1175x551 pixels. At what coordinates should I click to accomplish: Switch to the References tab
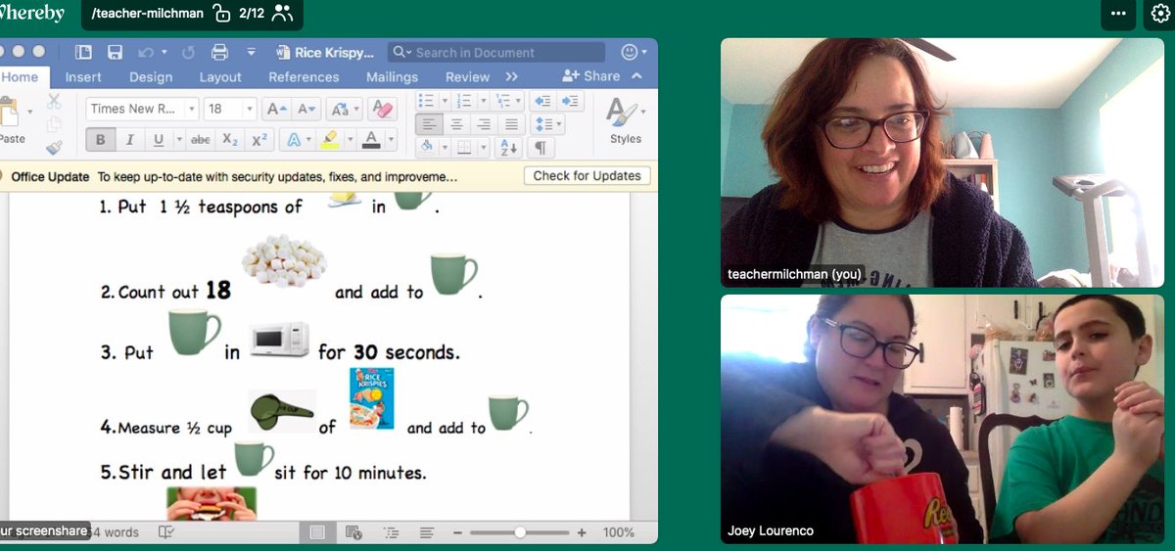pyautogui.click(x=304, y=76)
